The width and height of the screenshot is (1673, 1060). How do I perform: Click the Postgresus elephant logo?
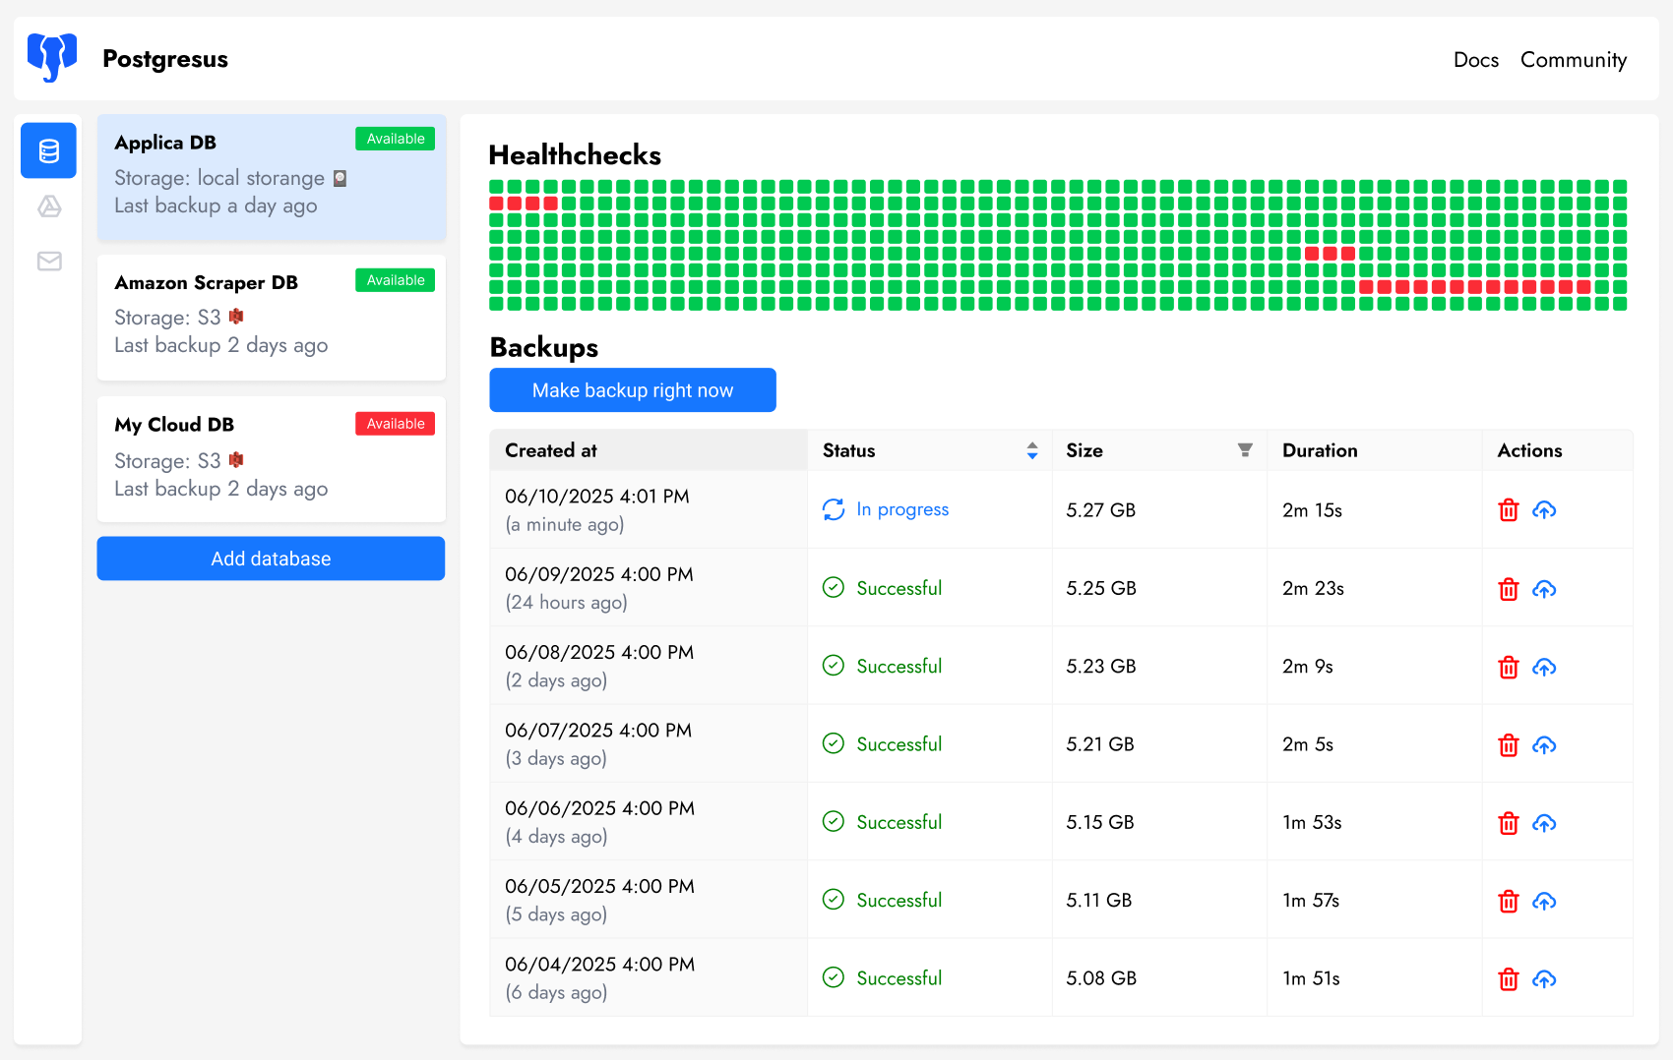tap(51, 58)
